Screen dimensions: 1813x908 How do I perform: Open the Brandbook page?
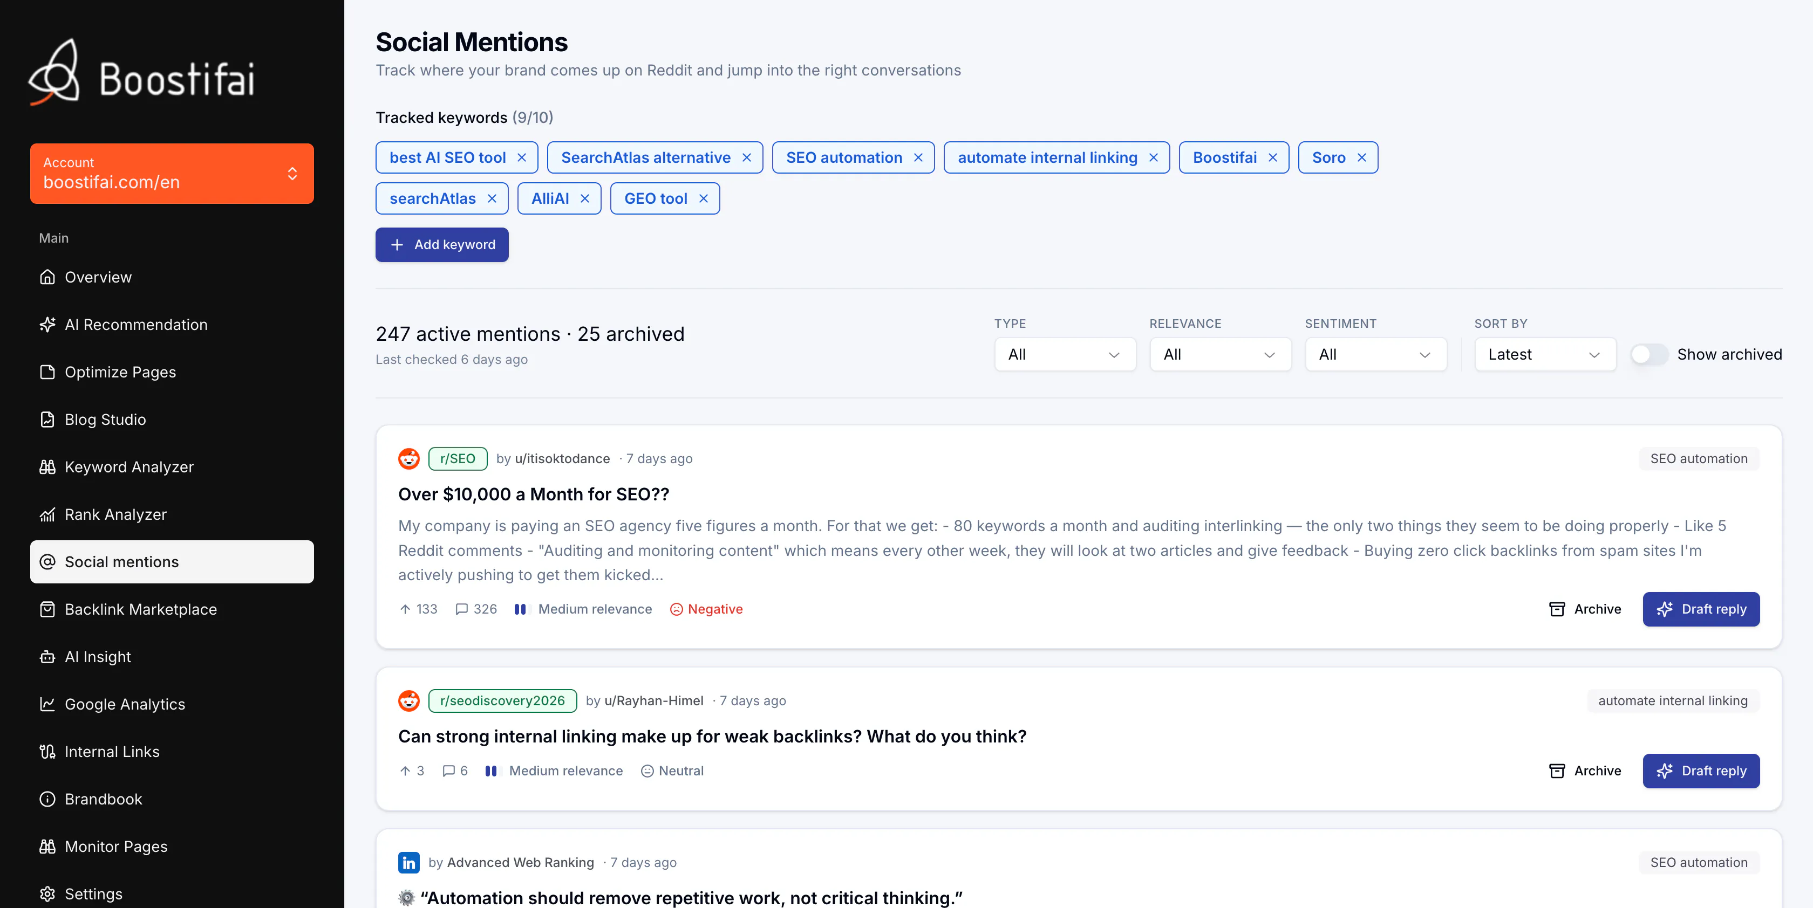tap(172, 799)
